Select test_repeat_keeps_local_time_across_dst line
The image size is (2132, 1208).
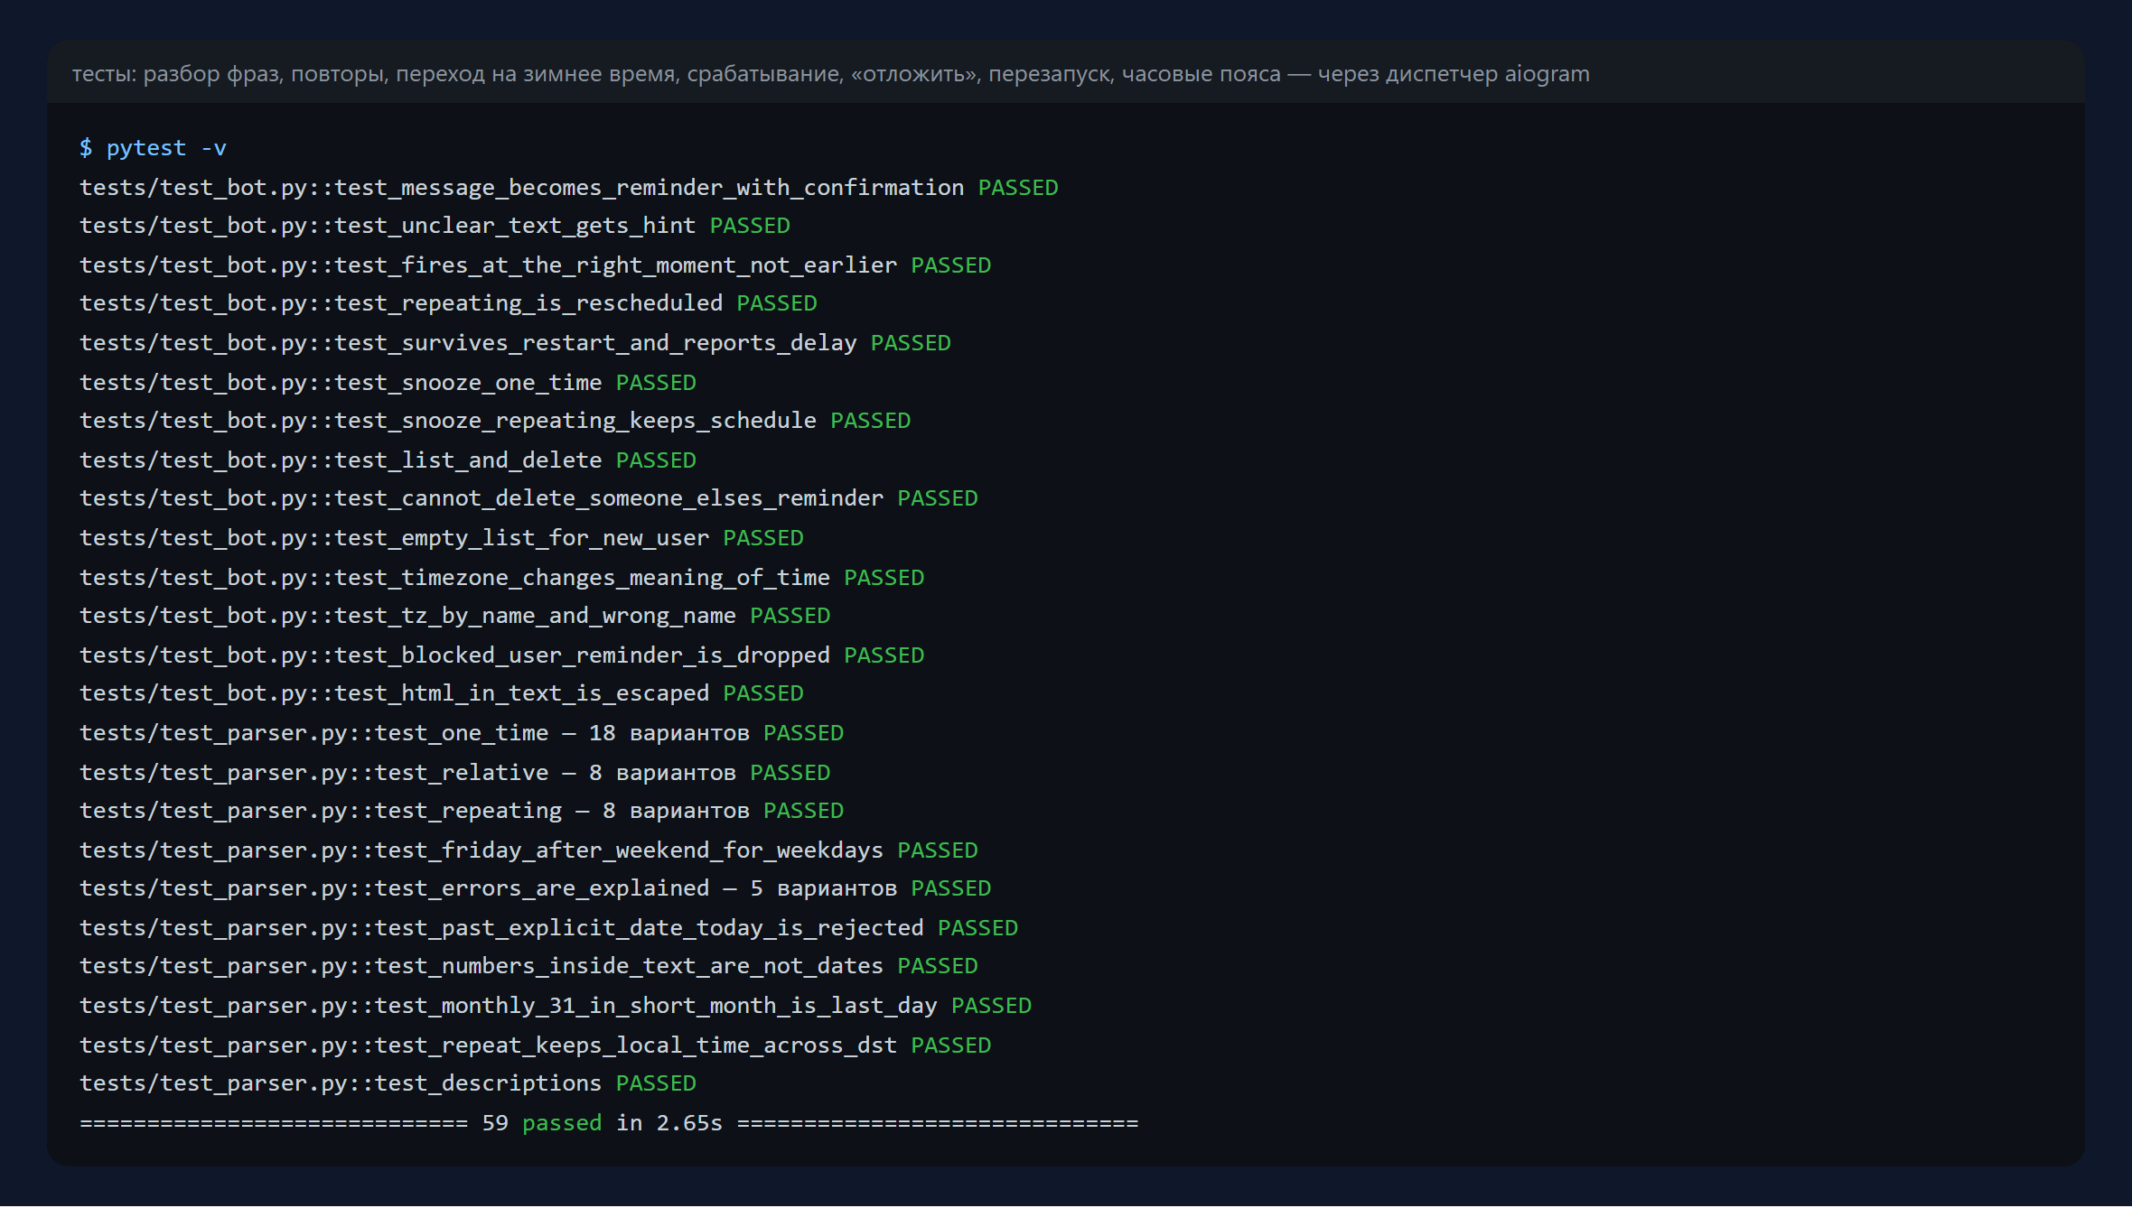536,1045
